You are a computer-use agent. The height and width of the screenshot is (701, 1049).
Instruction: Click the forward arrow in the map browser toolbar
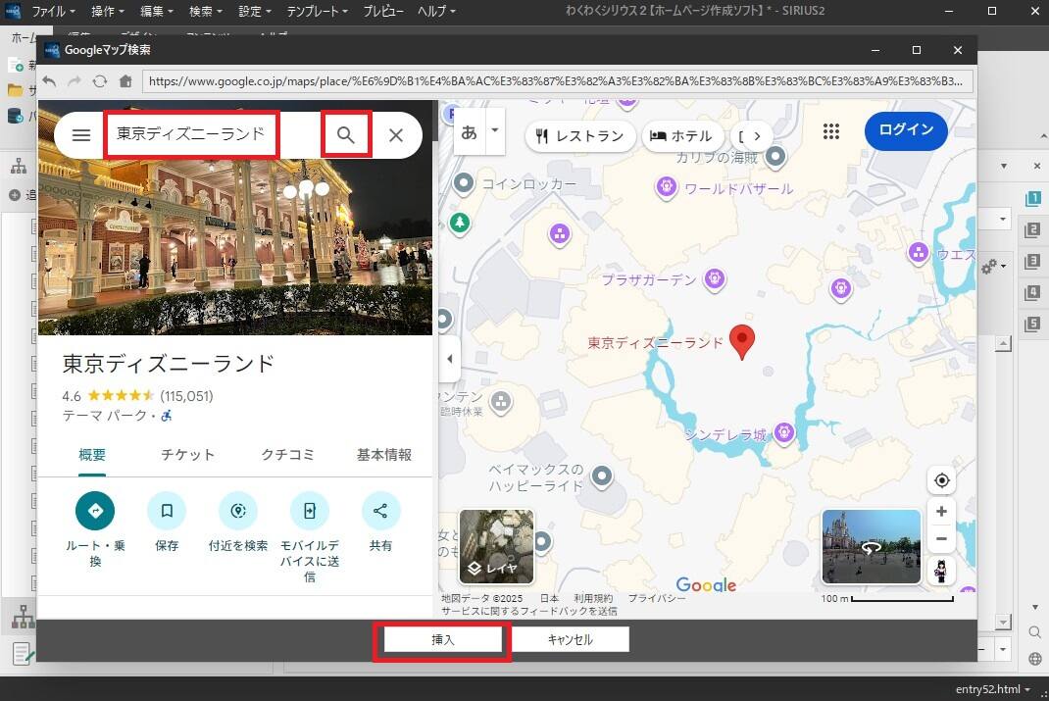[x=75, y=81]
